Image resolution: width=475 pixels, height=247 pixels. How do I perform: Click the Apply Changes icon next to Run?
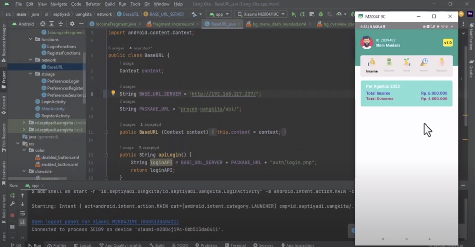(302, 14)
